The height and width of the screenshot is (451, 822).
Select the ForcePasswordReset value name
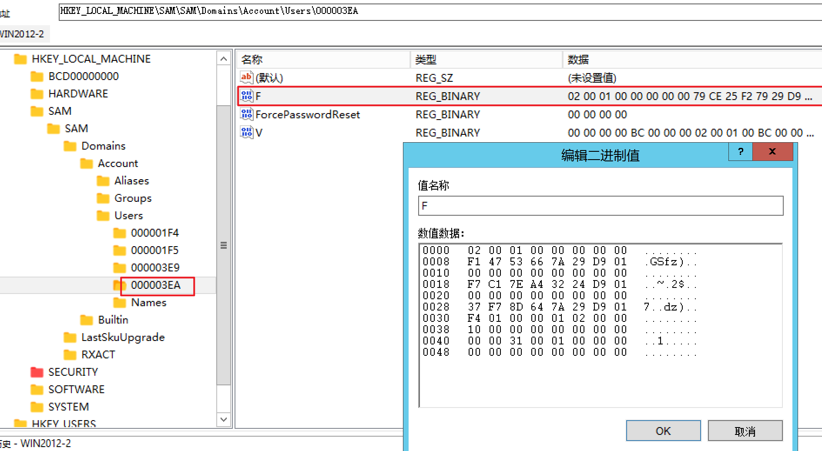tap(308, 114)
